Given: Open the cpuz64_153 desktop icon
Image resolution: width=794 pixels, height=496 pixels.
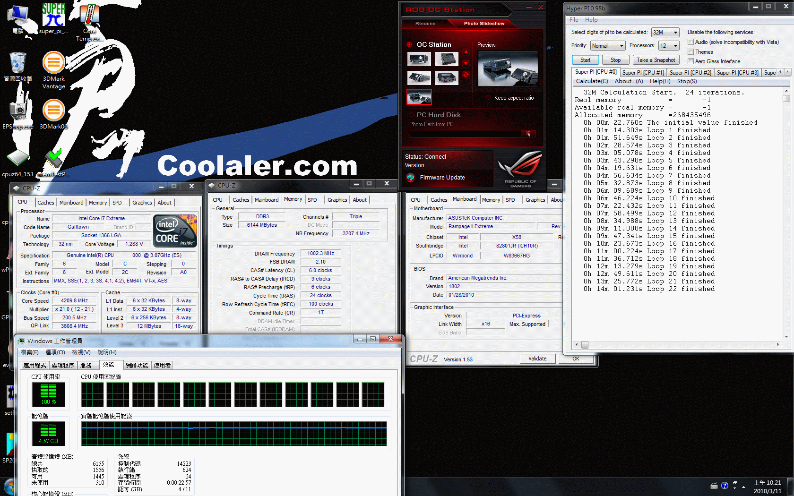Looking at the screenshot, I should [18, 163].
